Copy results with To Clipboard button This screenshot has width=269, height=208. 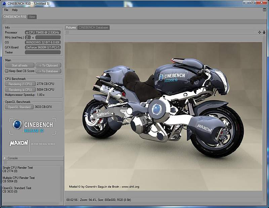click(x=48, y=65)
